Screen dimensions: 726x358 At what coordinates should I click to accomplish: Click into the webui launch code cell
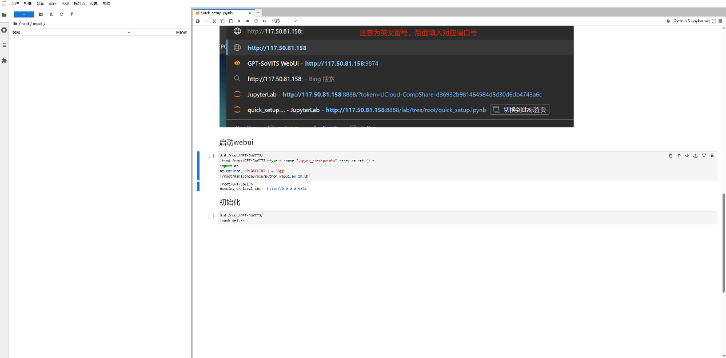(468, 166)
